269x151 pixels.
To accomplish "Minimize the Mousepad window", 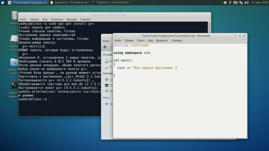I will tap(235, 36).
